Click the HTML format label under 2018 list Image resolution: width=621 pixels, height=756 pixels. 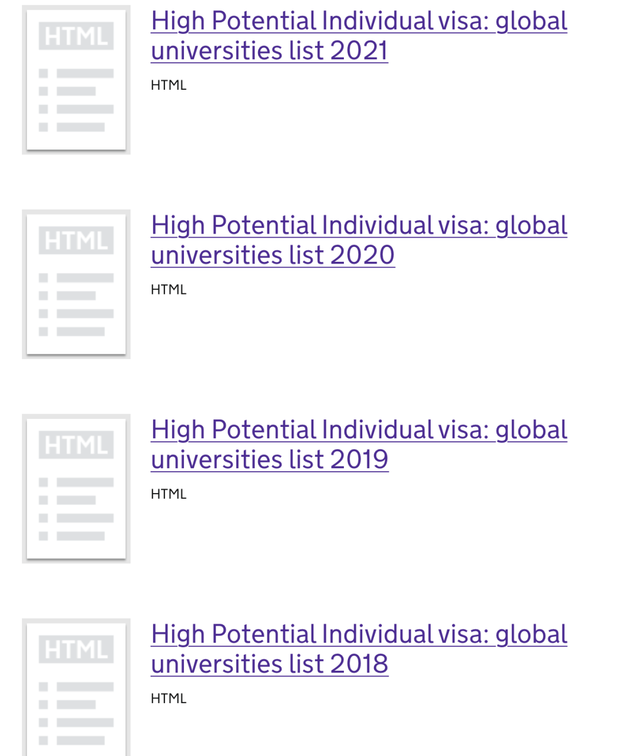point(168,698)
